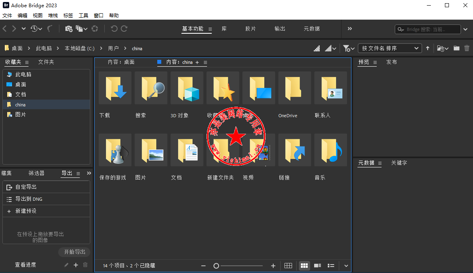This screenshot has width=473, height=273.
Task: Switch to the 胶片 workspace
Action: [x=250, y=29]
